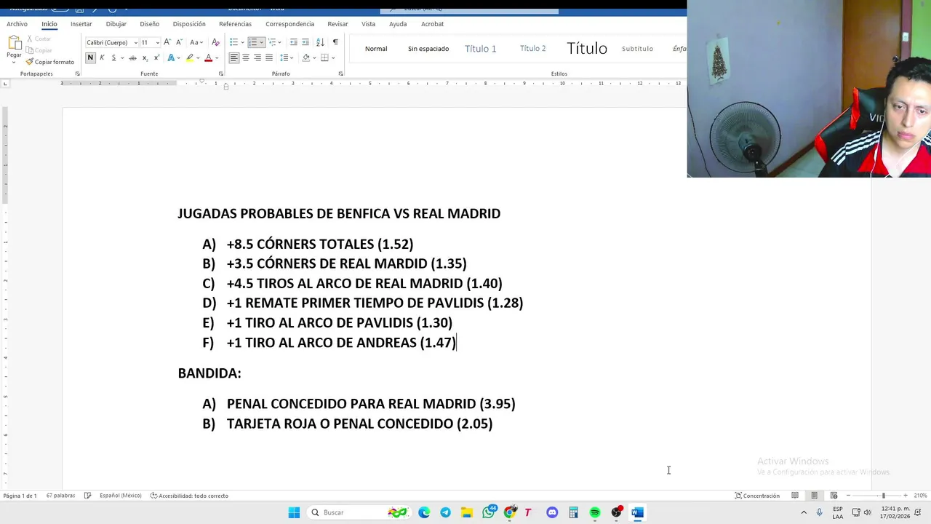Click the Windows Start button
This screenshot has height=524, width=931.
click(294, 512)
